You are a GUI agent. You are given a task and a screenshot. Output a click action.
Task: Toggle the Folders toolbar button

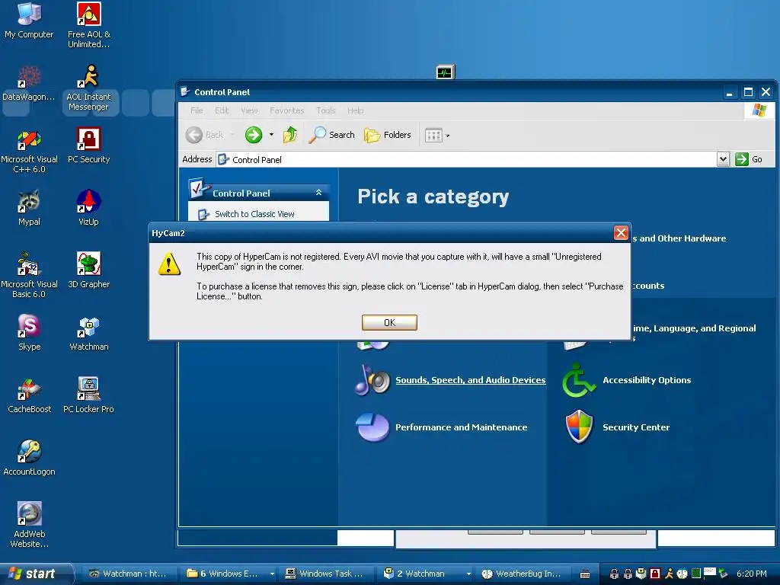pyautogui.click(x=388, y=135)
